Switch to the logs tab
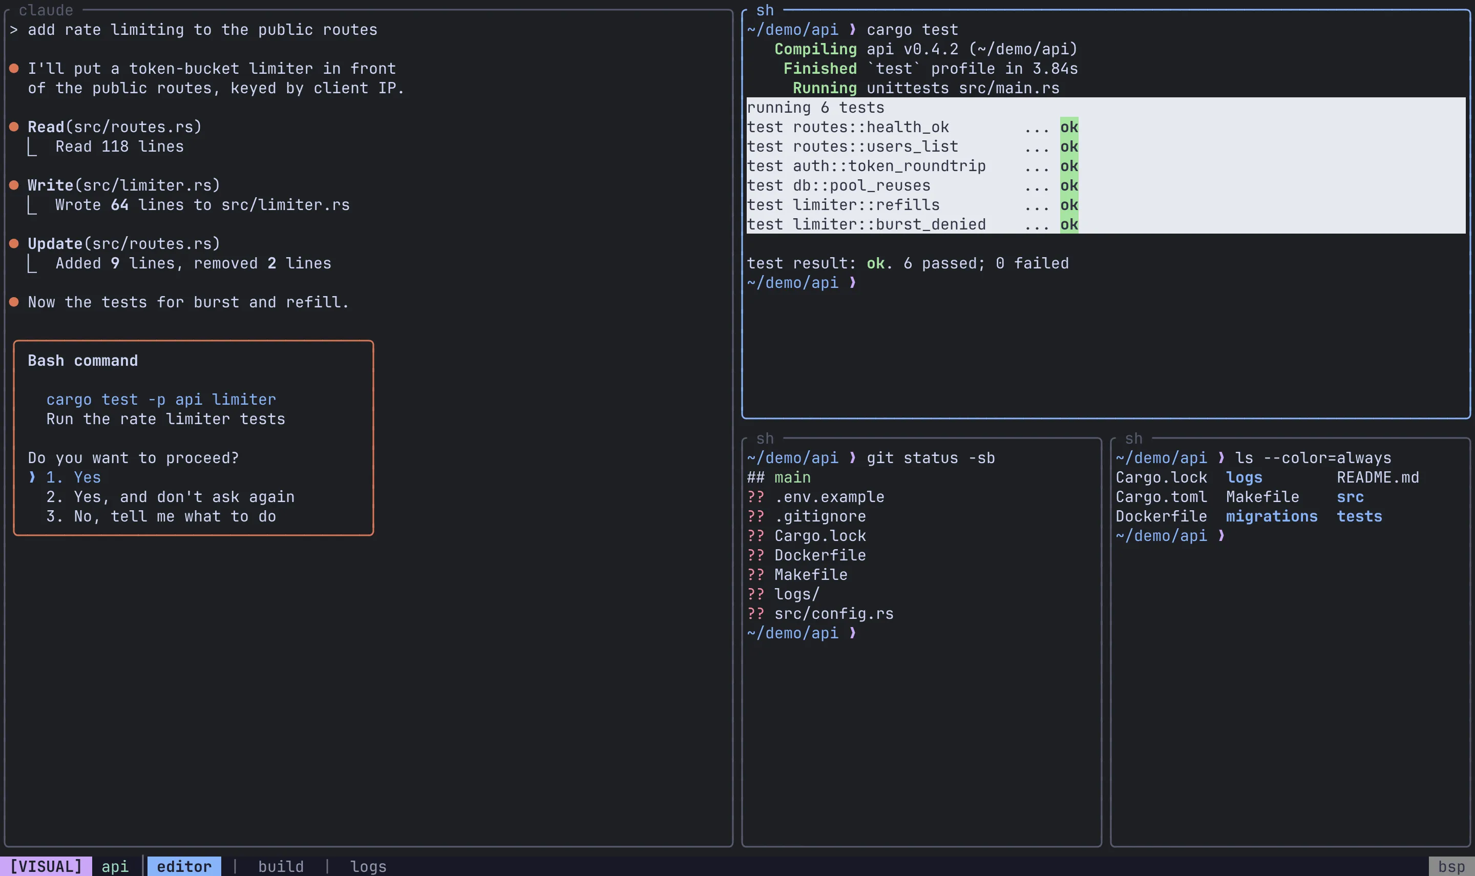Viewport: 1475px width, 876px height. tap(368, 867)
